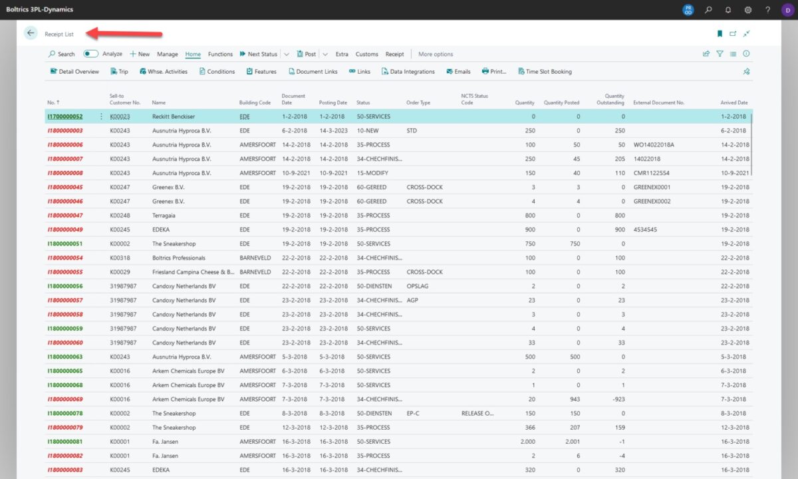Image resolution: width=798 pixels, height=479 pixels.
Task: Collapse the page with the shrink icon
Action: (x=747, y=34)
